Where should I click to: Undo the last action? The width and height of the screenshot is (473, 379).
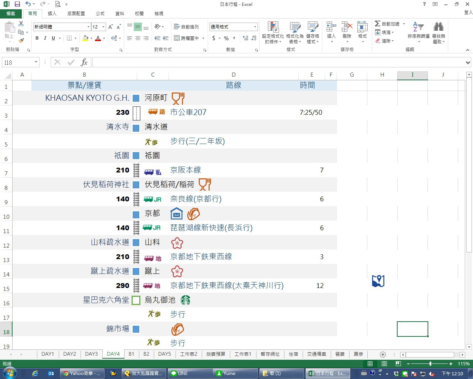pos(28,4)
